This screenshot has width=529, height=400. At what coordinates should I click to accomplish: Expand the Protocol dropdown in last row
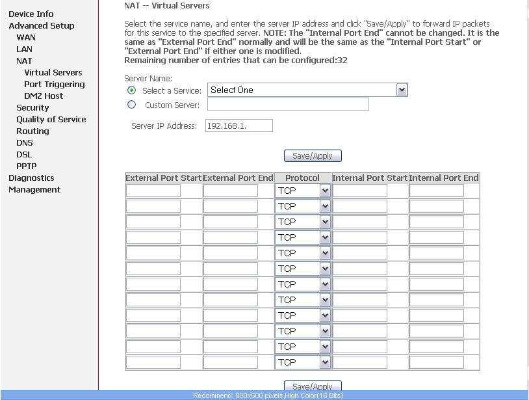(x=303, y=362)
